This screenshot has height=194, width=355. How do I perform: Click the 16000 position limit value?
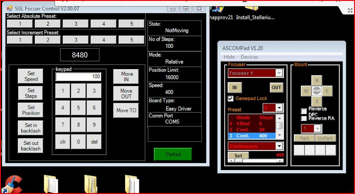172,78
